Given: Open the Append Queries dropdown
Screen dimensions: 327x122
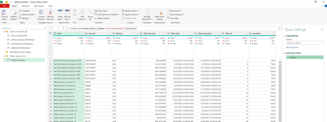Looking at the screenshot, I should [x=131, y=15].
